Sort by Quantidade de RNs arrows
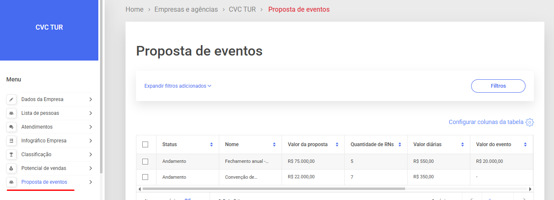The width and height of the screenshot is (554, 200). pos(400,144)
